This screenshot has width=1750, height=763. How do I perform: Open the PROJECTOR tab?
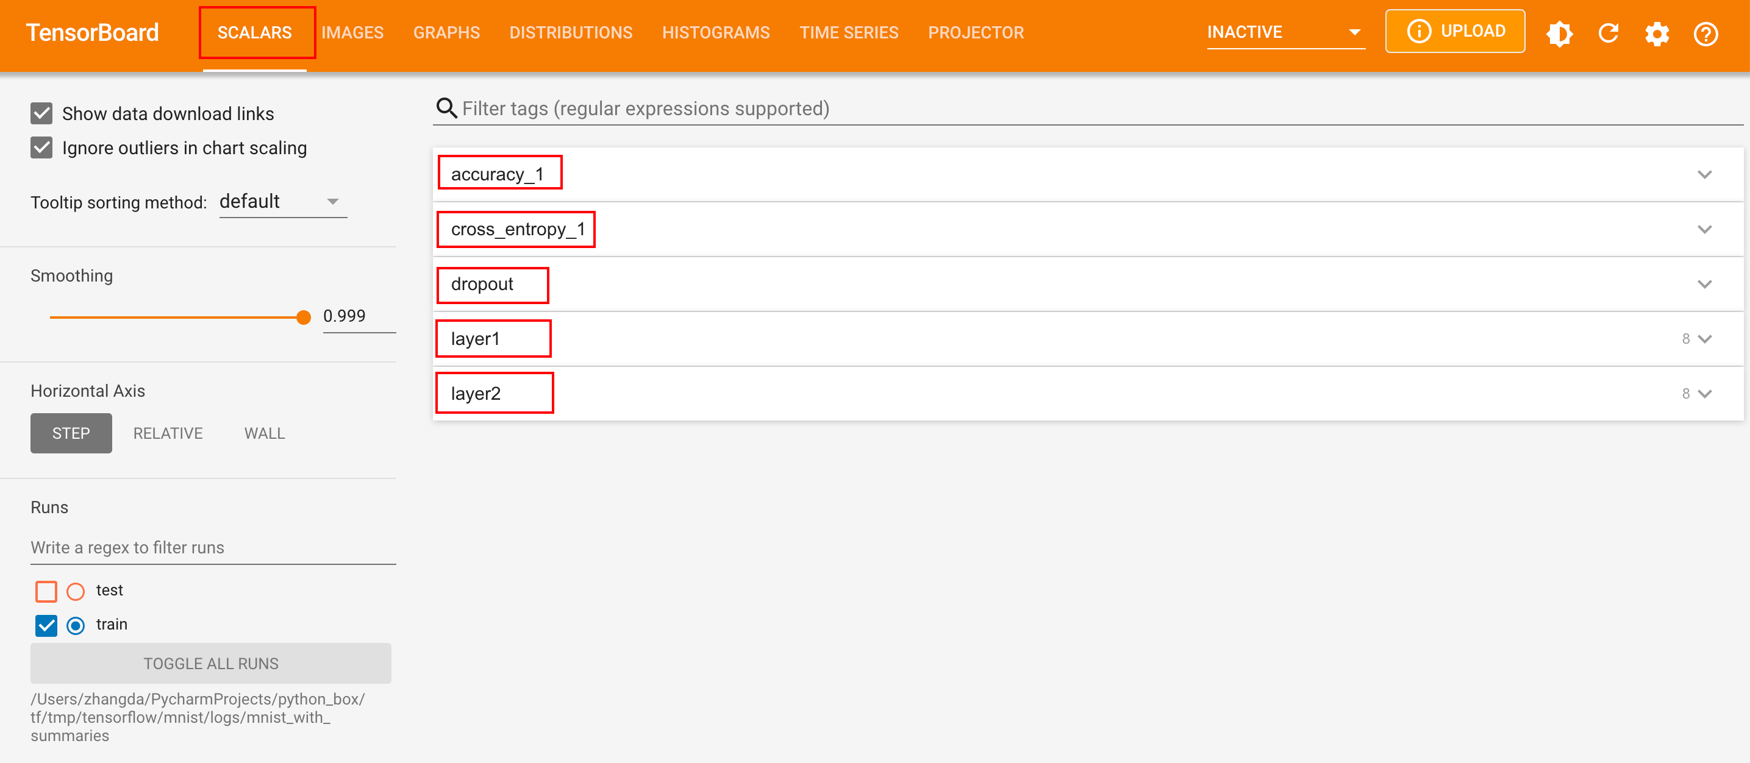[976, 32]
